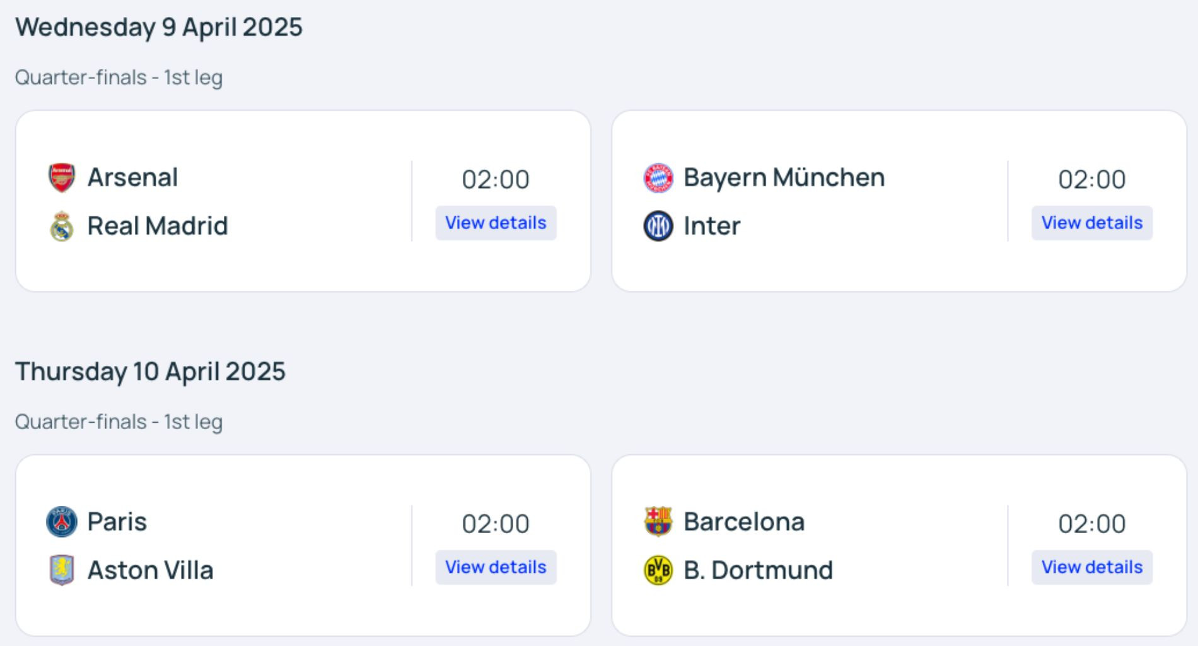View details for Arsenal vs Real Madrid
Viewport: 1198px width, 646px height.
(496, 223)
